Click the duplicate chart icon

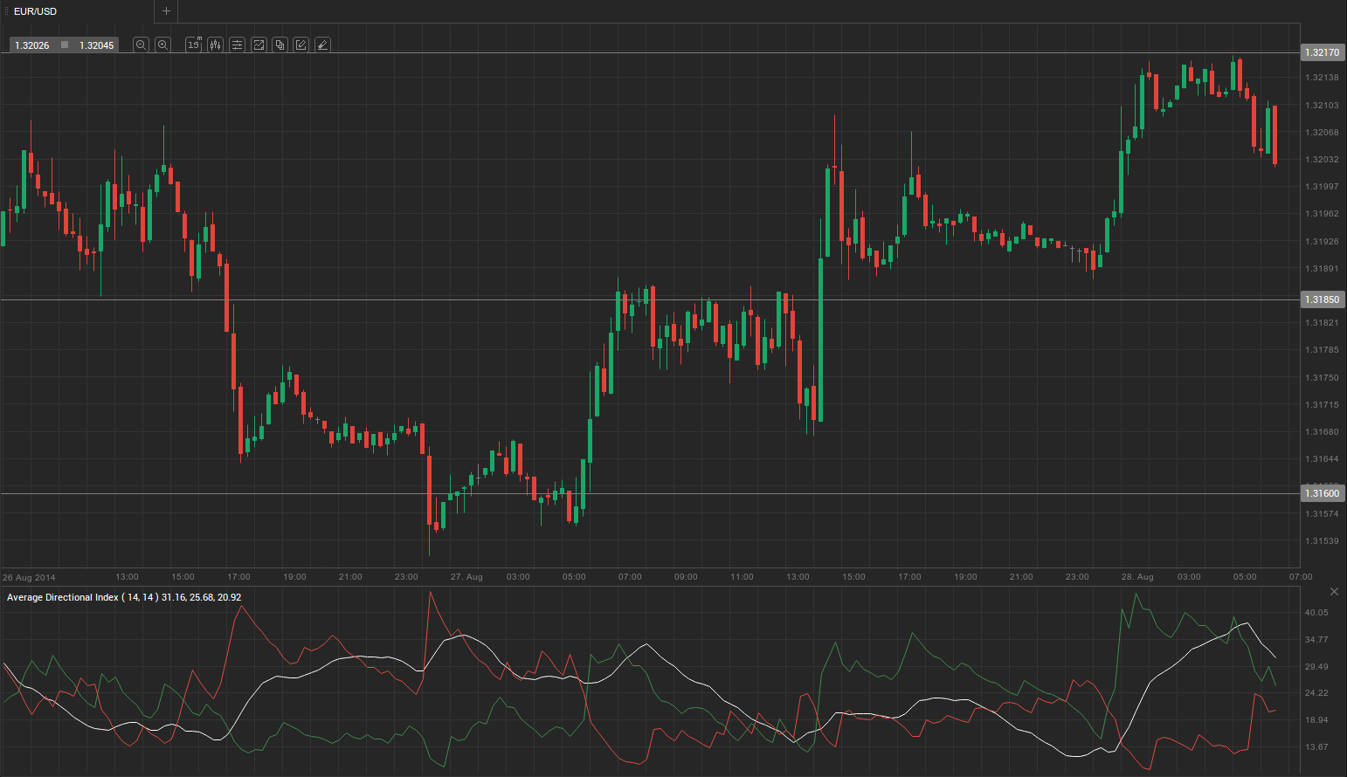(x=280, y=45)
